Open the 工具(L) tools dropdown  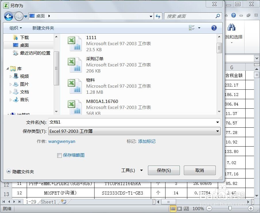132,170
